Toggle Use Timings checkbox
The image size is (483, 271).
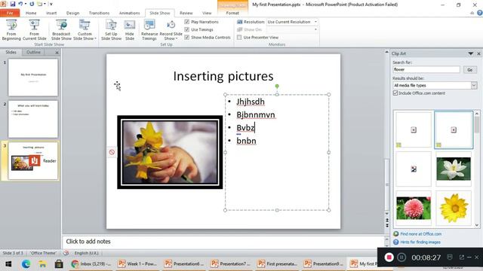pos(186,29)
